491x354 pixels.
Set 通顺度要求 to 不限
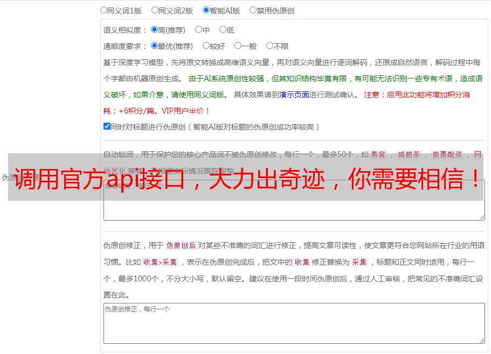[269, 46]
